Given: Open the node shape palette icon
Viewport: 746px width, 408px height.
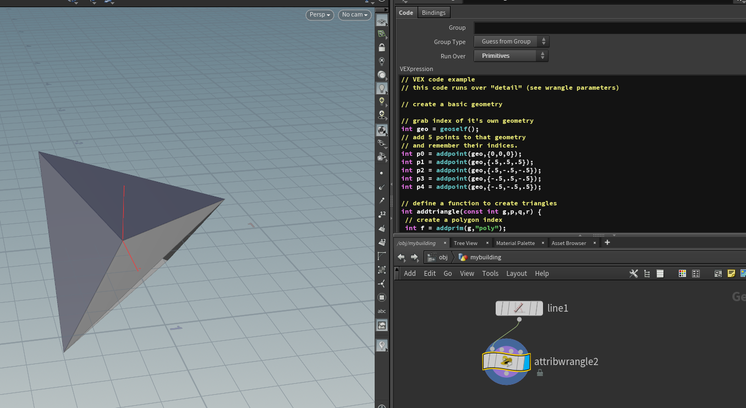Looking at the screenshot, I should (696, 273).
